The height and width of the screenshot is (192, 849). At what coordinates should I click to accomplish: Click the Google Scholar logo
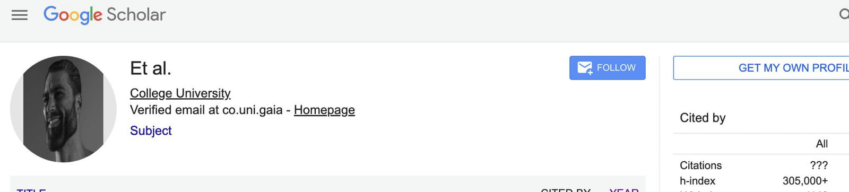(105, 15)
